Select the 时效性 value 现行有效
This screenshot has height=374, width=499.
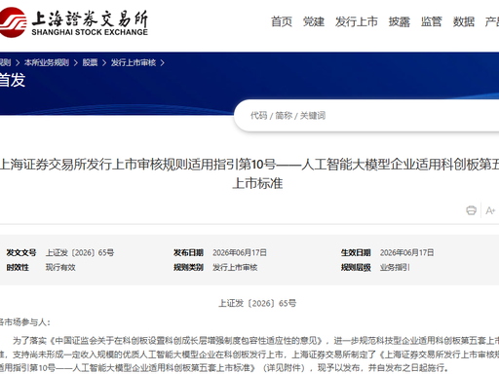click(x=60, y=268)
